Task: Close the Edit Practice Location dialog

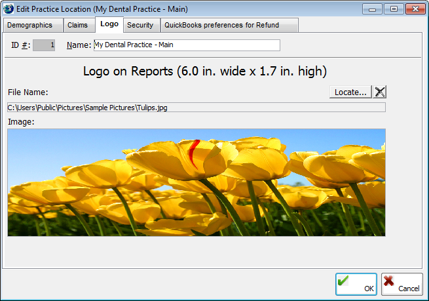Action: pos(414,9)
